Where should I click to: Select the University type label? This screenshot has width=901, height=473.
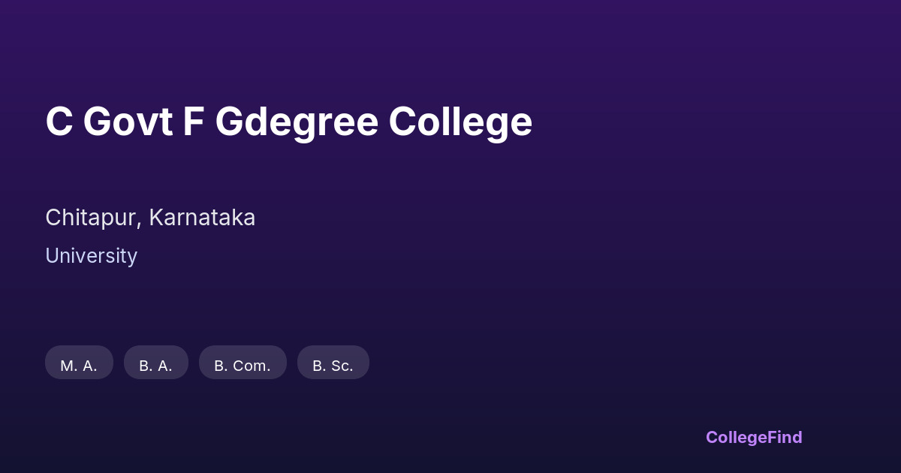point(91,256)
